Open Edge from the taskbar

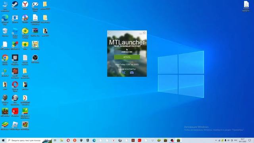[x=94, y=140]
